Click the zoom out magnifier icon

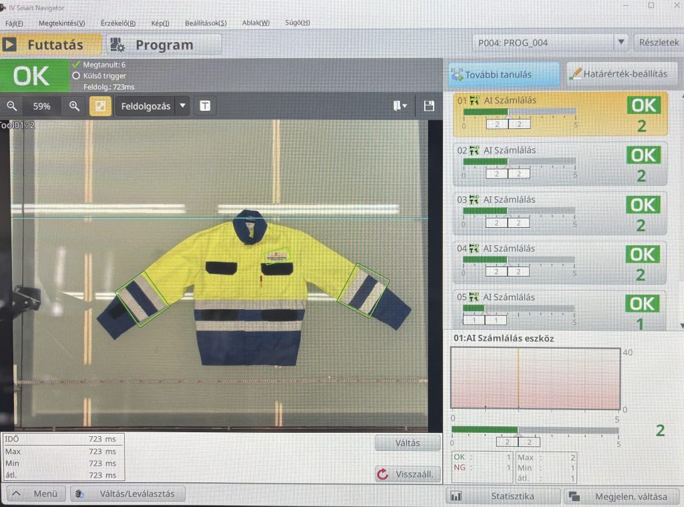[x=12, y=106]
